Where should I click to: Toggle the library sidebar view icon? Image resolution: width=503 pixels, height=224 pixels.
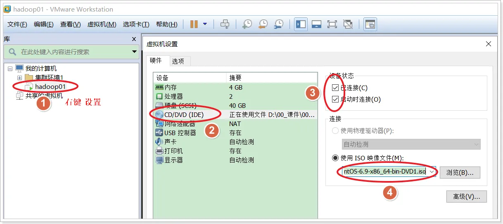(x=301, y=24)
